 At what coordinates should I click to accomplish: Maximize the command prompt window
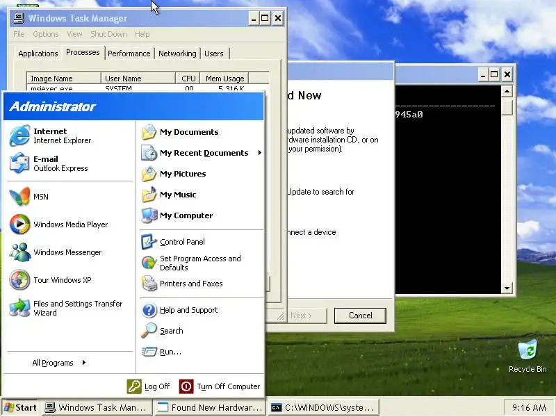click(494, 74)
